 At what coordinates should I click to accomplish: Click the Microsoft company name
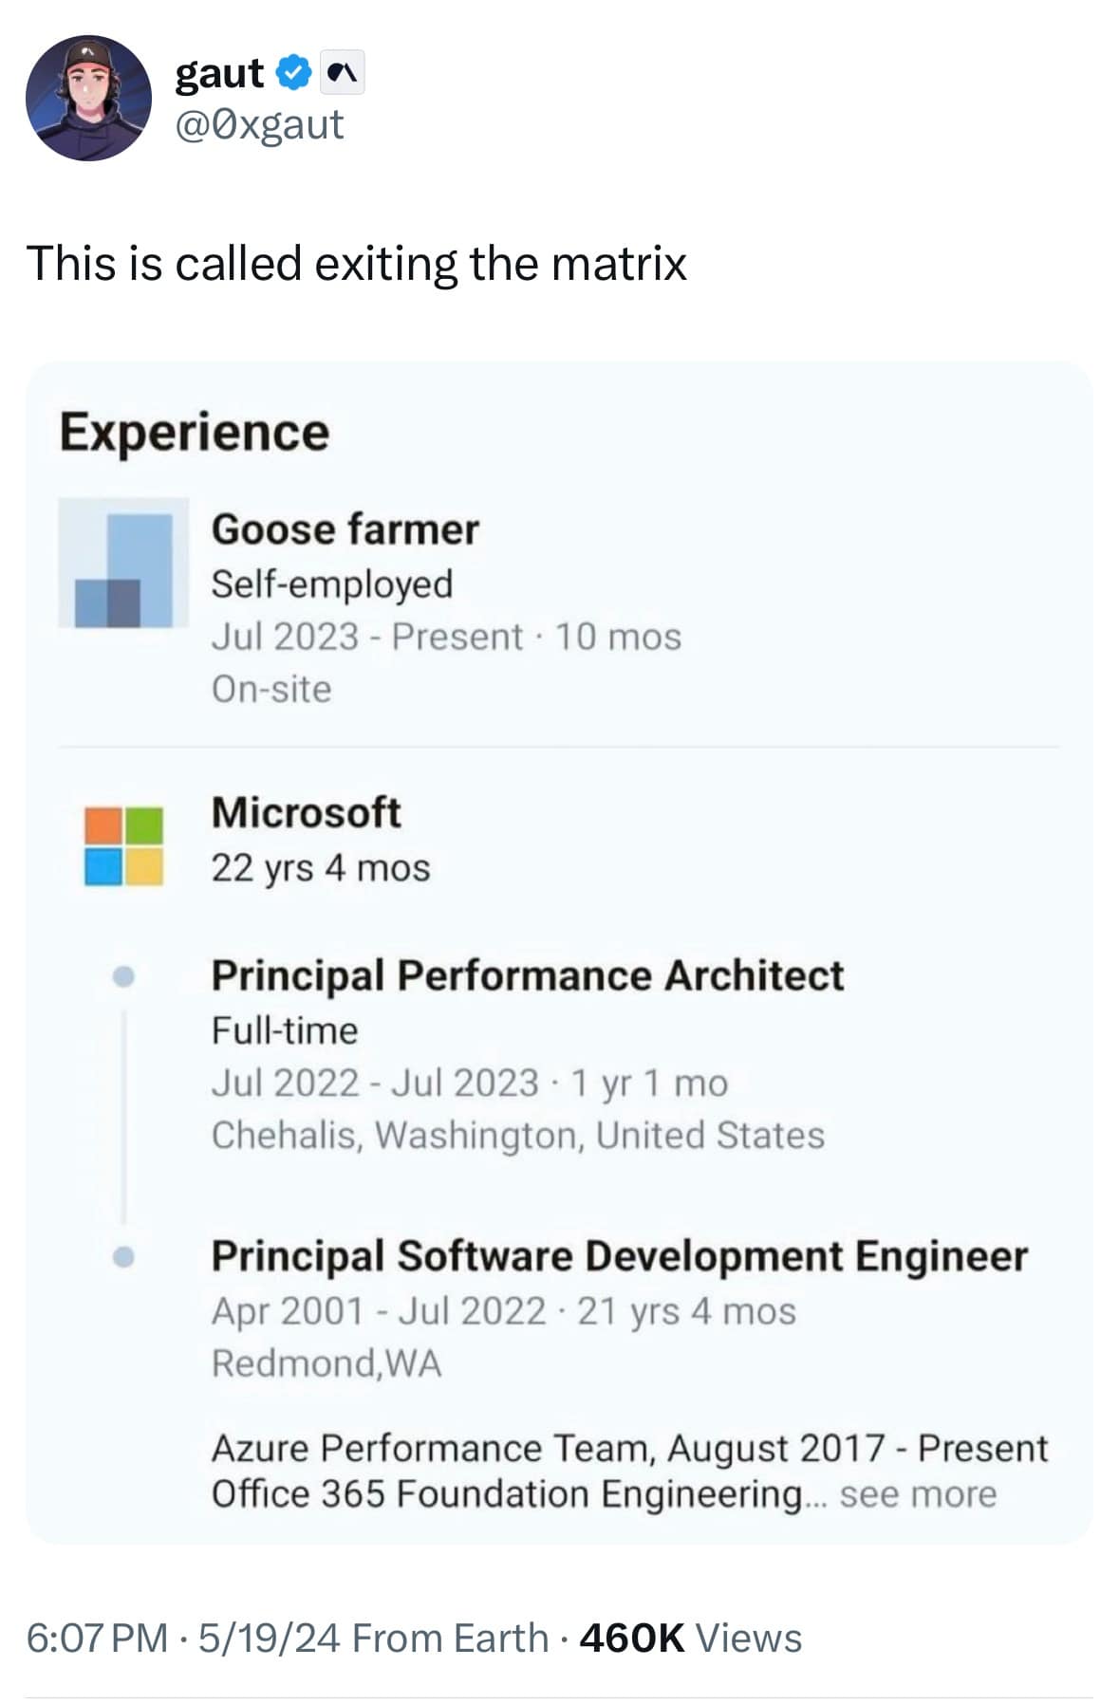pos(306,812)
